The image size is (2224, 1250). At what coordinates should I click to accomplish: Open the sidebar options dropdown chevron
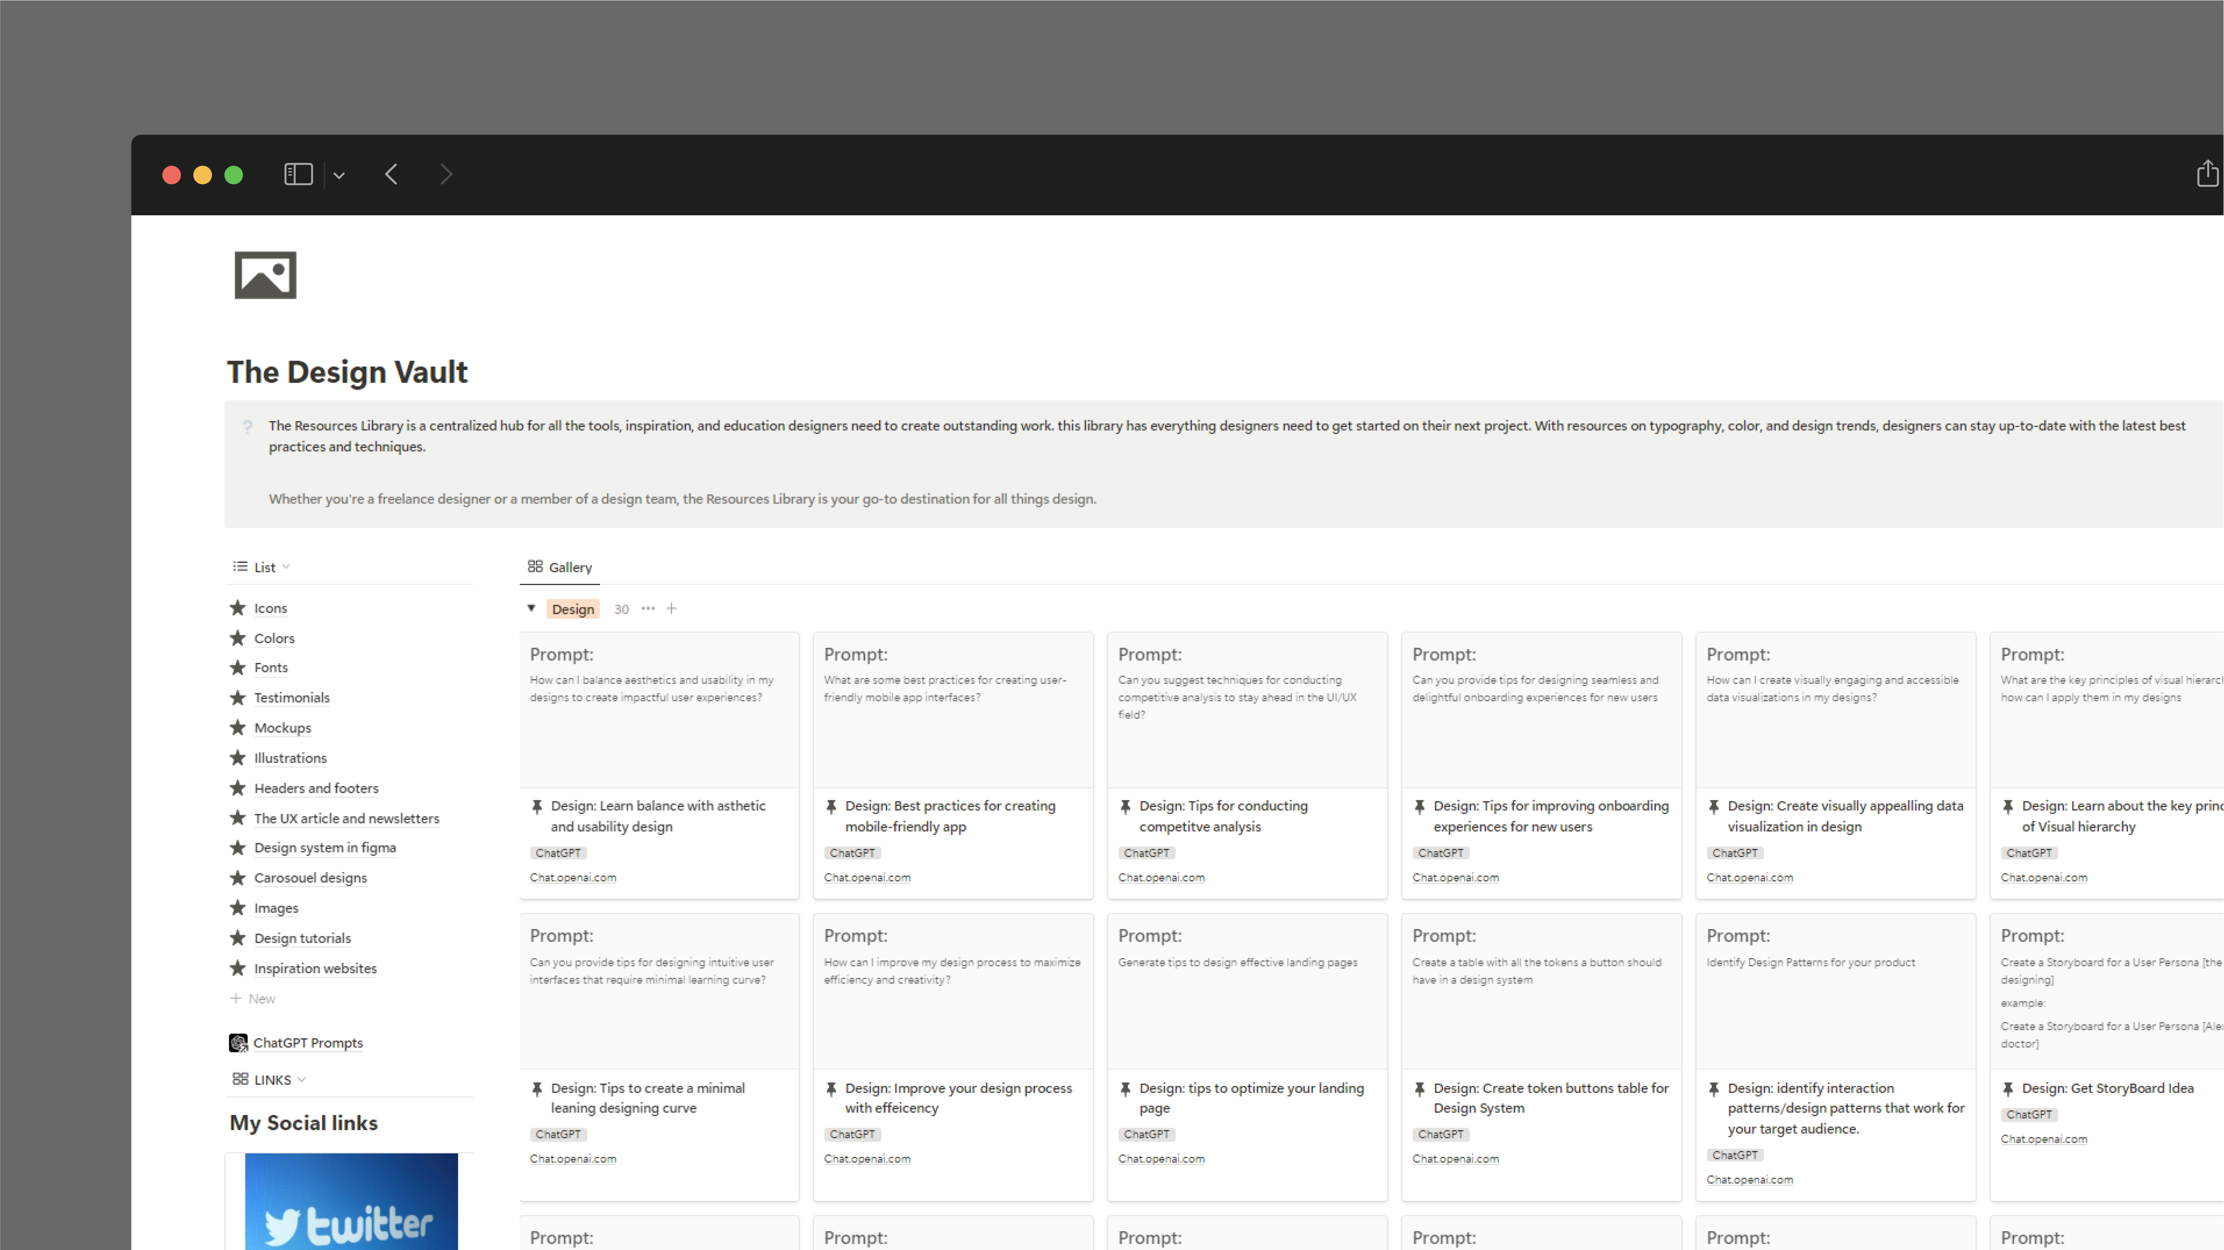pos(339,175)
